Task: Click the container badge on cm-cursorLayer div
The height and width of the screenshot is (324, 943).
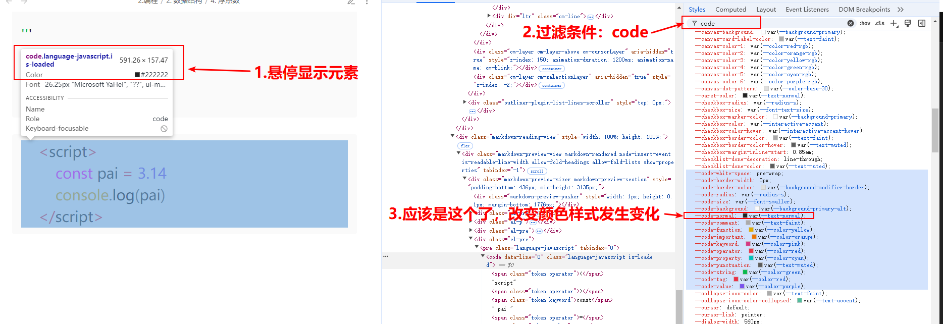Action: pyautogui.click(x=552, y=69)
